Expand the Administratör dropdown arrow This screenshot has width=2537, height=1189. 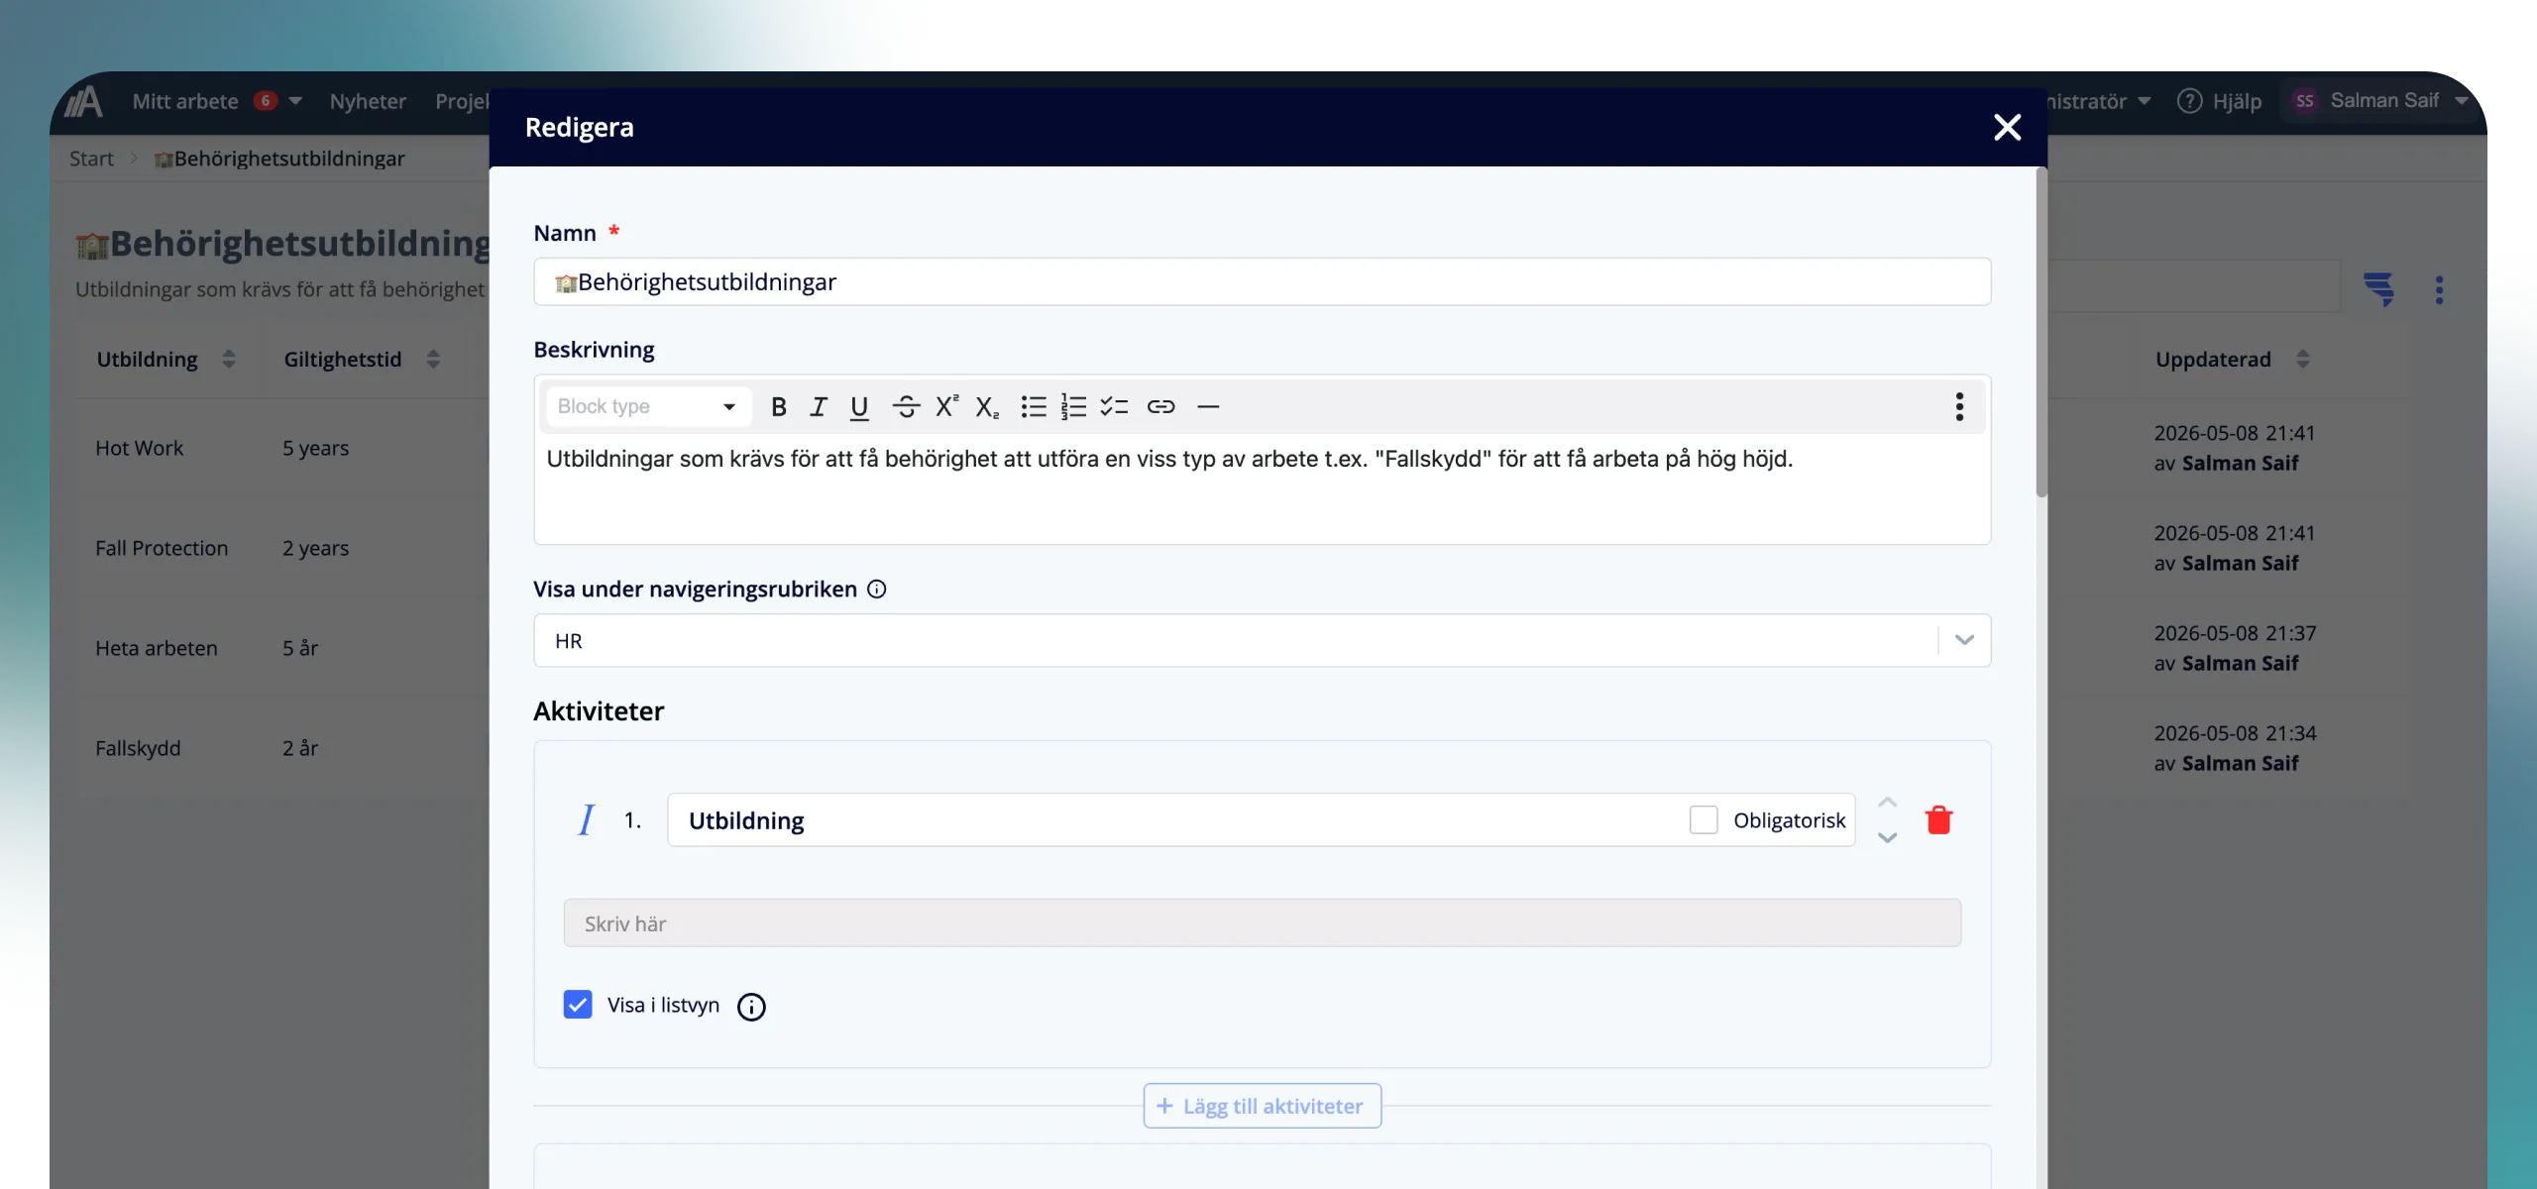[x=2145, y=101]
